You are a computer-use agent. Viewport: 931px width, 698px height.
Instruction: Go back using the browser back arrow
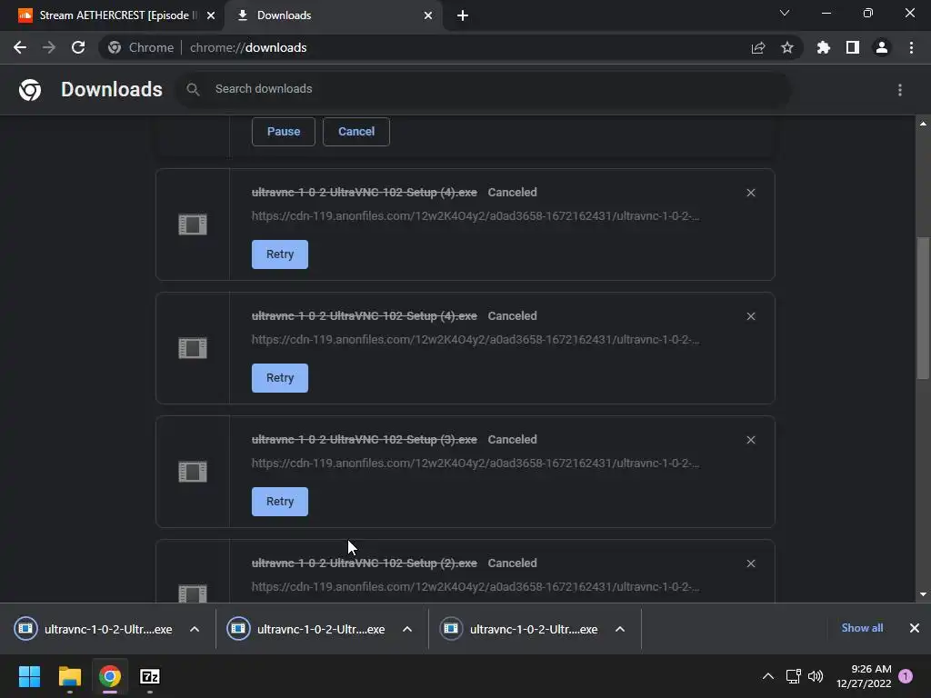[x=20, y=47]
